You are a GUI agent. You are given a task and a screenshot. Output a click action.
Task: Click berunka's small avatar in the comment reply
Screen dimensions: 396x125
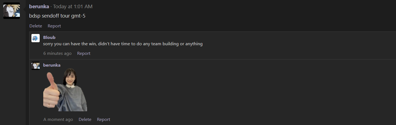(x=36, y=66)
